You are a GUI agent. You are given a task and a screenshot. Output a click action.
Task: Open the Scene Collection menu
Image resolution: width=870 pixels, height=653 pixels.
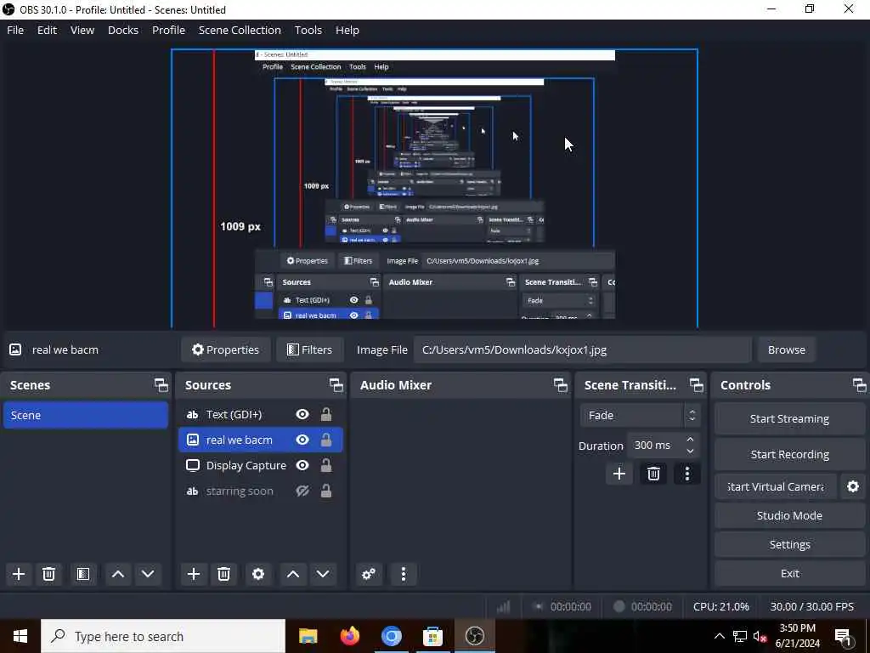click(240, 30)
